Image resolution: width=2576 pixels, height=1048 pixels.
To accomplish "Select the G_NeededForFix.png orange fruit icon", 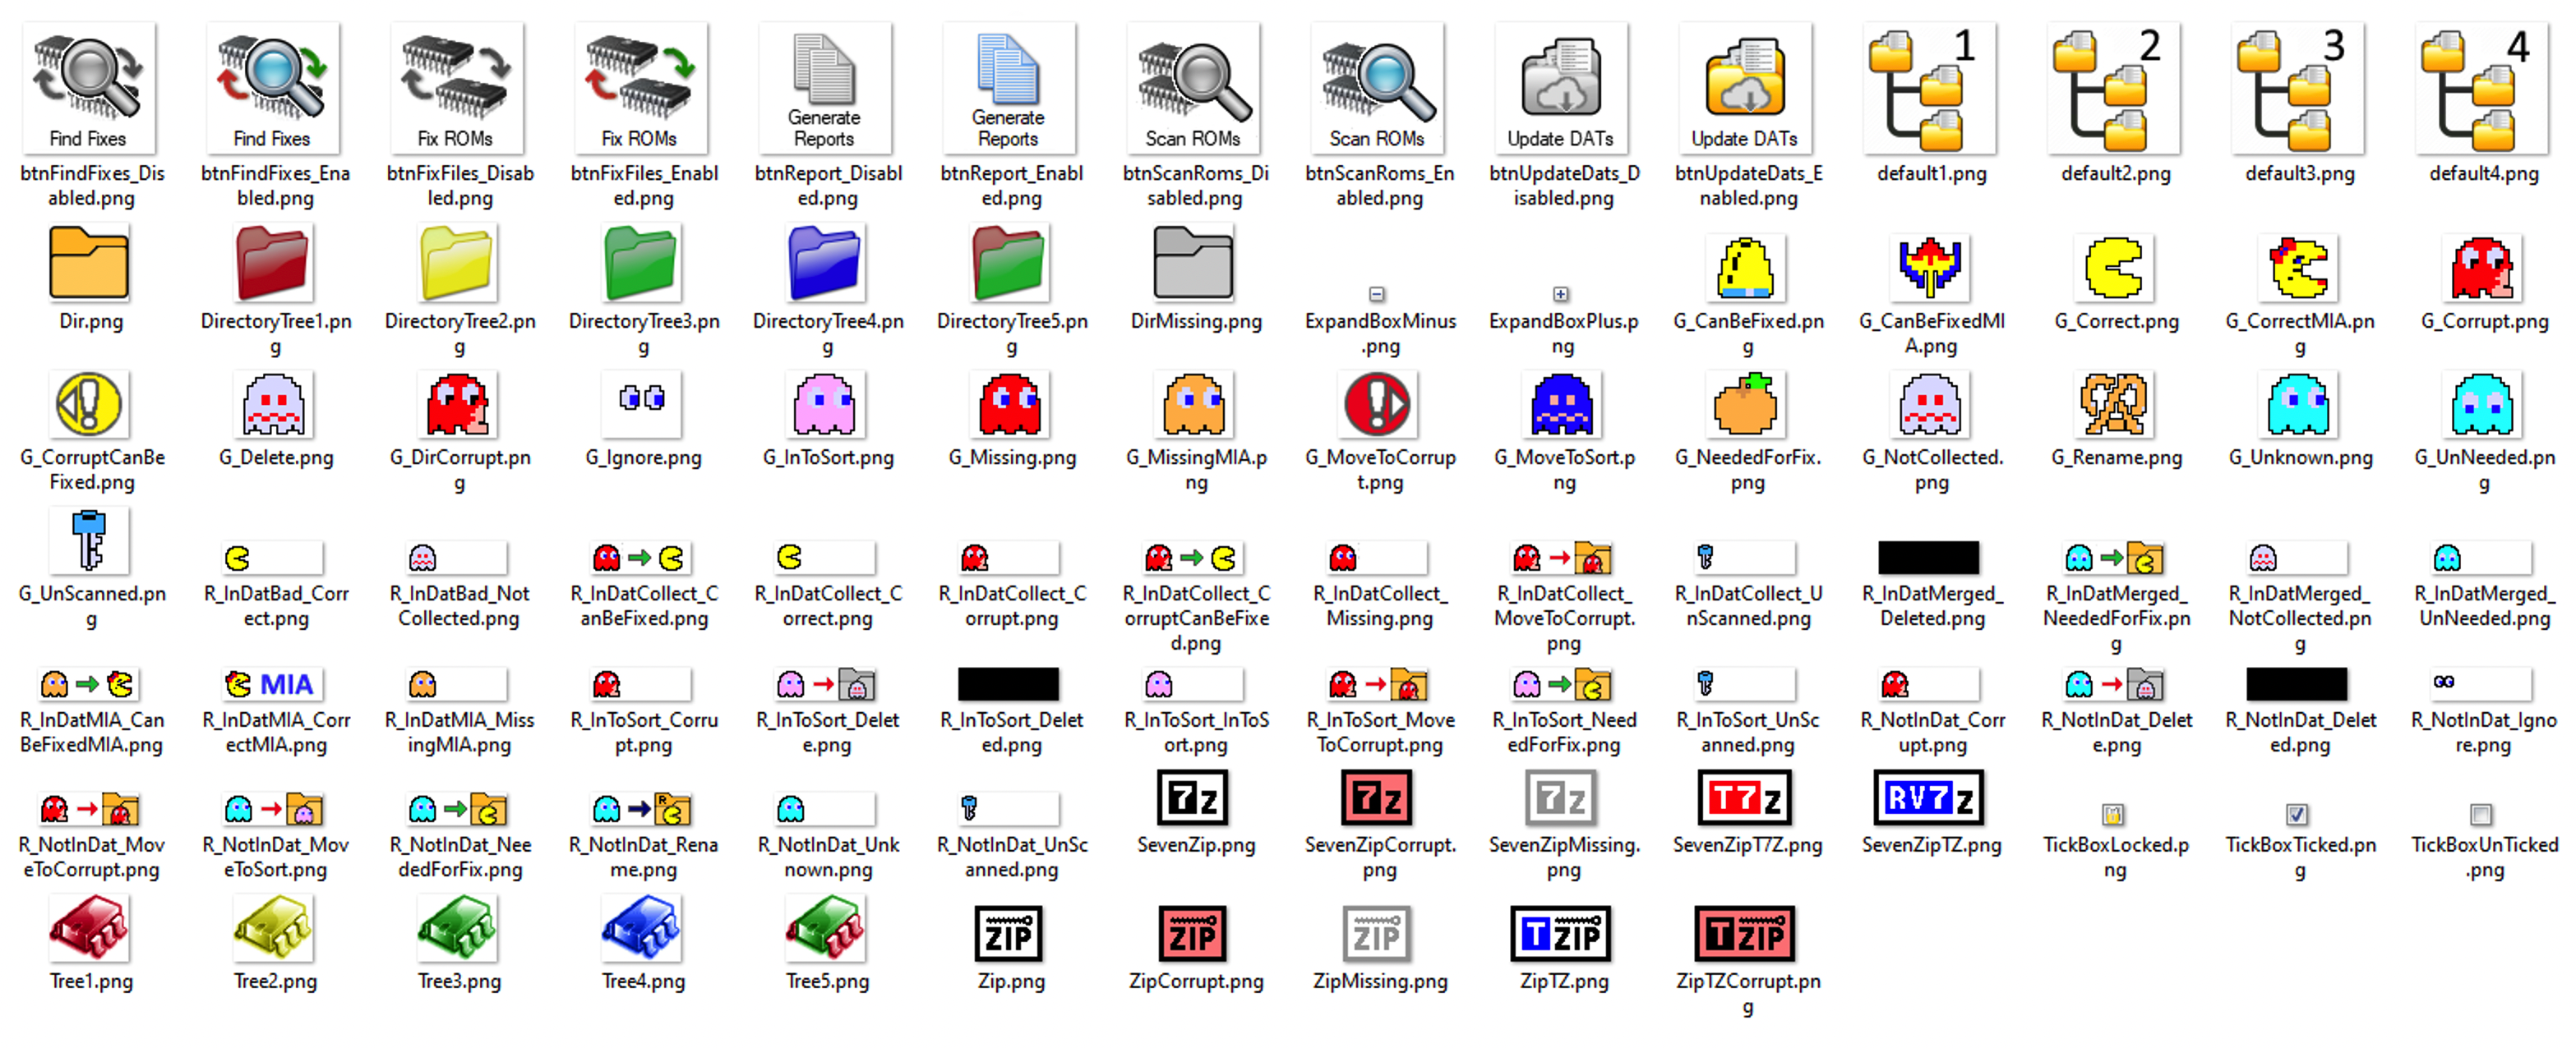I will (1746, 403).
